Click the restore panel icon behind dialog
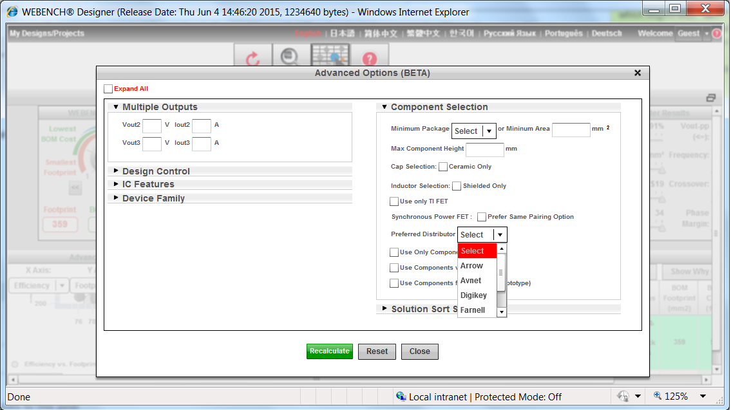 pos(710,97)
